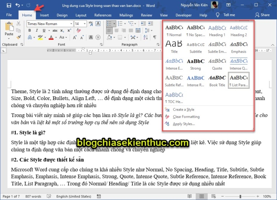Click the yellow text highlight color button

click(x=40, y=37)
